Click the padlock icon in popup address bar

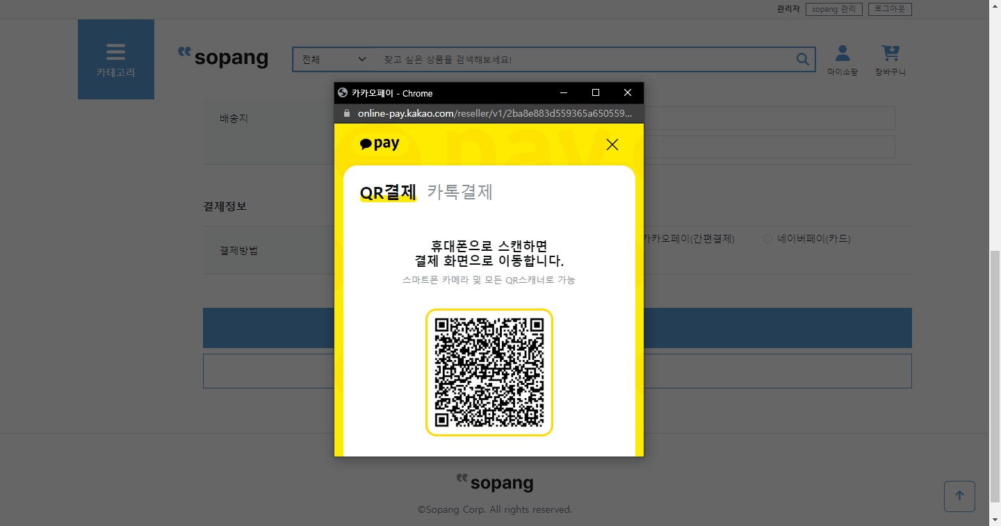point(347,113)
